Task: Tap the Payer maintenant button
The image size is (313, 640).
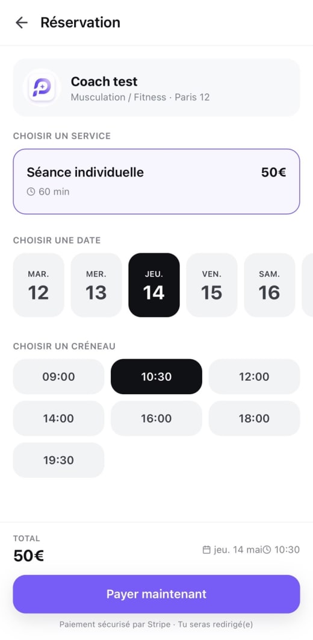Action: 156,594
